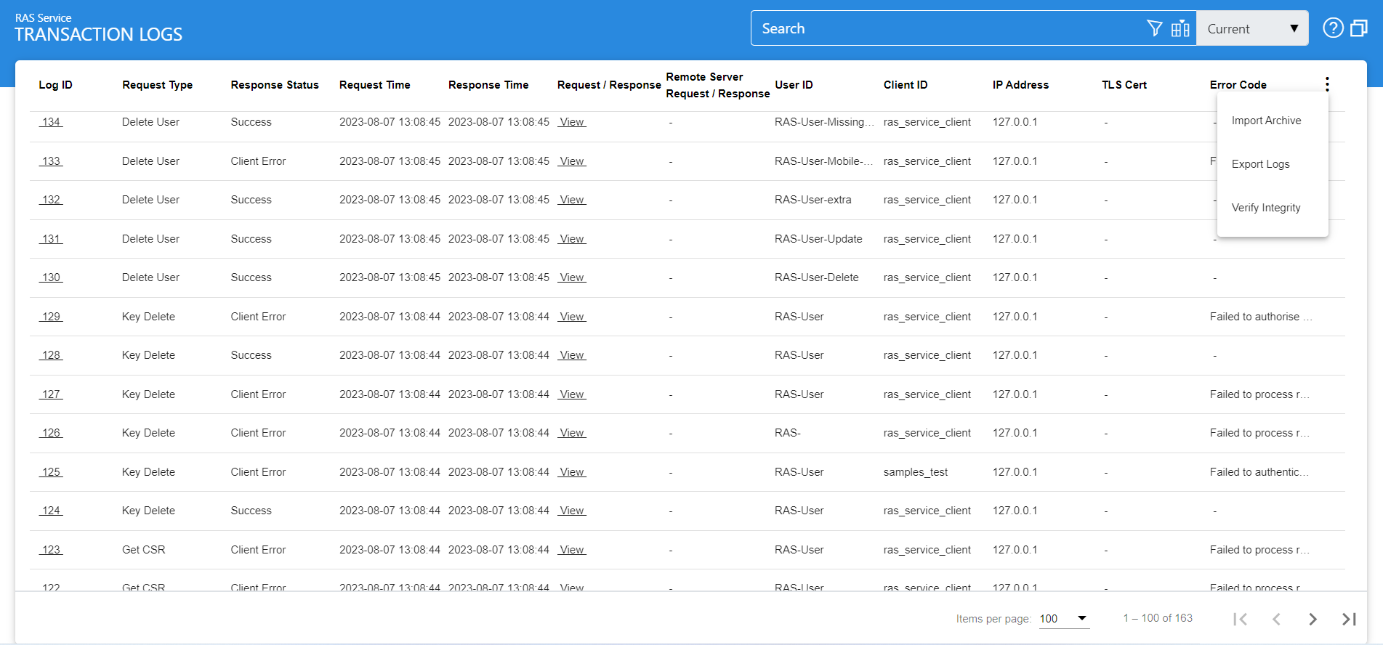This screenshot has width=1383, height=645.
Task: Open the column chooser icon next to filter
Action: tap(1180, 28)
